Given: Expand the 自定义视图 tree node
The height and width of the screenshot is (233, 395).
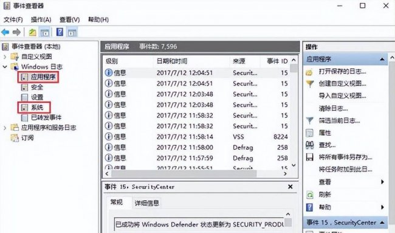Looking at the screenshot, I should point(5,57).
